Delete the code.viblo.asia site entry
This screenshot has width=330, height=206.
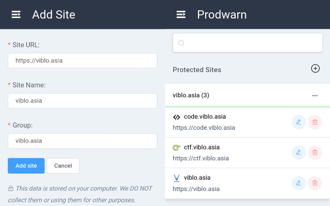click(x=315, y=122)
